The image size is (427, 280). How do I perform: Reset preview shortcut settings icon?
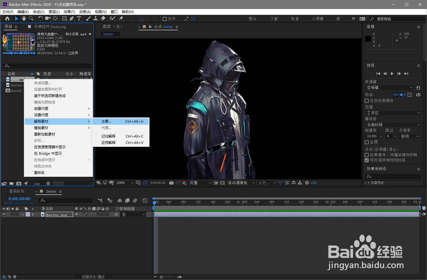(418, 88)
